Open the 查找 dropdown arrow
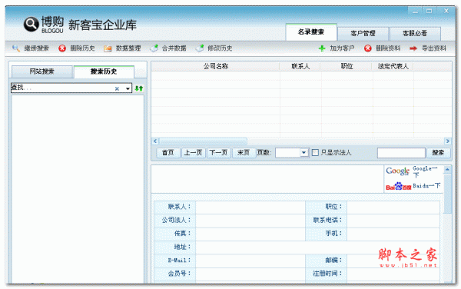The width and height of the screenshot is (461, 289). coord(128,88)
